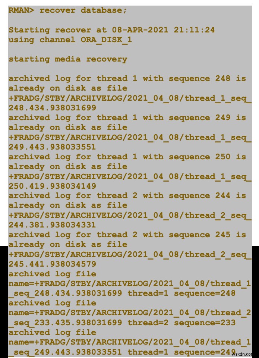Click file identifier 245.441.938034579
This screenshot has width=259, height=358.
52,264
